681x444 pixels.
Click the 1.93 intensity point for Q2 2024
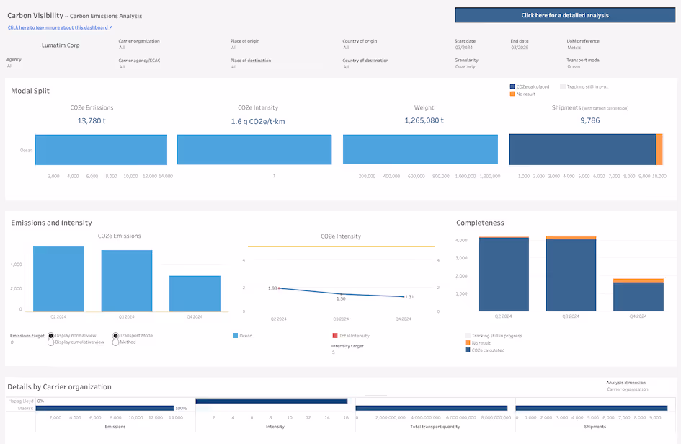[x=279, y=288]
